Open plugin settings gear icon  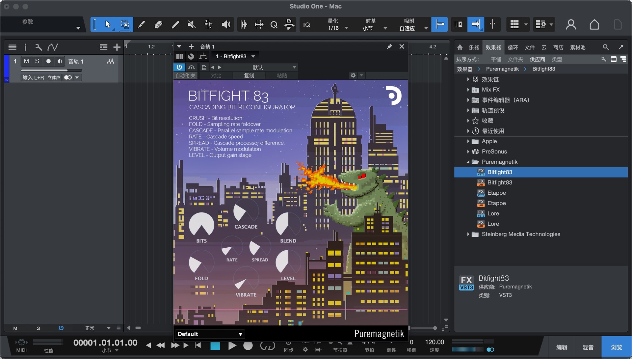coord(353,75)
